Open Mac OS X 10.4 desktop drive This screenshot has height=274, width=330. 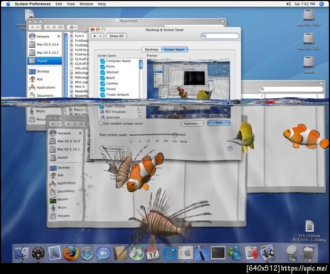pyautogui.click(x=309, y=18)
